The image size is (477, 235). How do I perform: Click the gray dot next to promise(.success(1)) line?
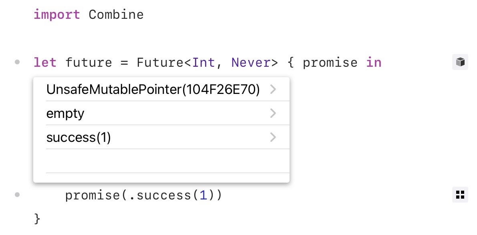click(x=17, y=195)
